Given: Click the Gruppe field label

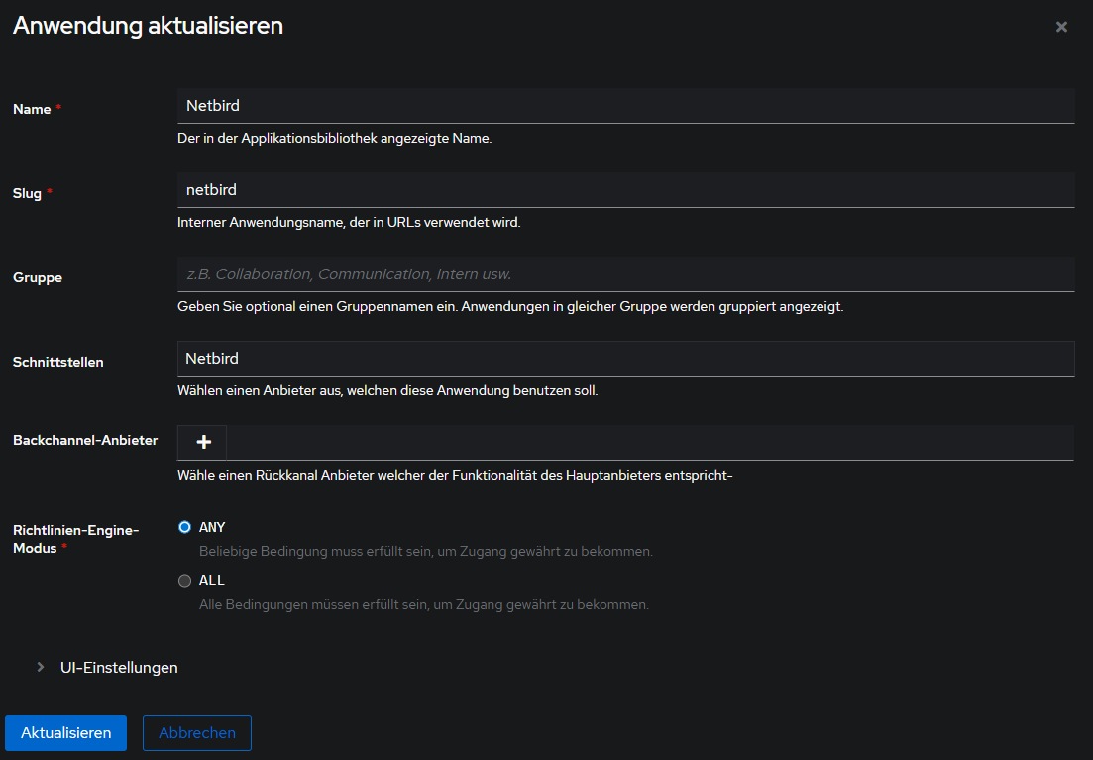Looking at the screenshot, I should (38, 277).
